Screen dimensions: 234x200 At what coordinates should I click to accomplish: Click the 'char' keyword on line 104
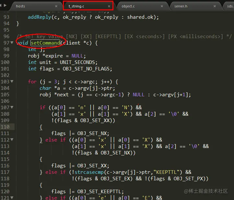tap(45, 88)
